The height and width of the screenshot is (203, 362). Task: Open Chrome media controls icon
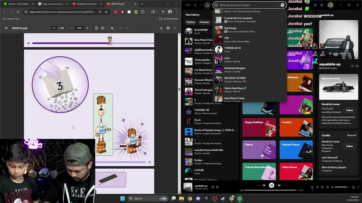coord(163,12)
